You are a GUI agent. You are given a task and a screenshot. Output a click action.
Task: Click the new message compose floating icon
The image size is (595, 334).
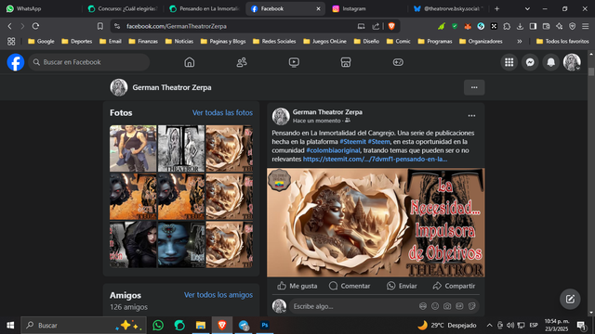(x=570, y=299)
